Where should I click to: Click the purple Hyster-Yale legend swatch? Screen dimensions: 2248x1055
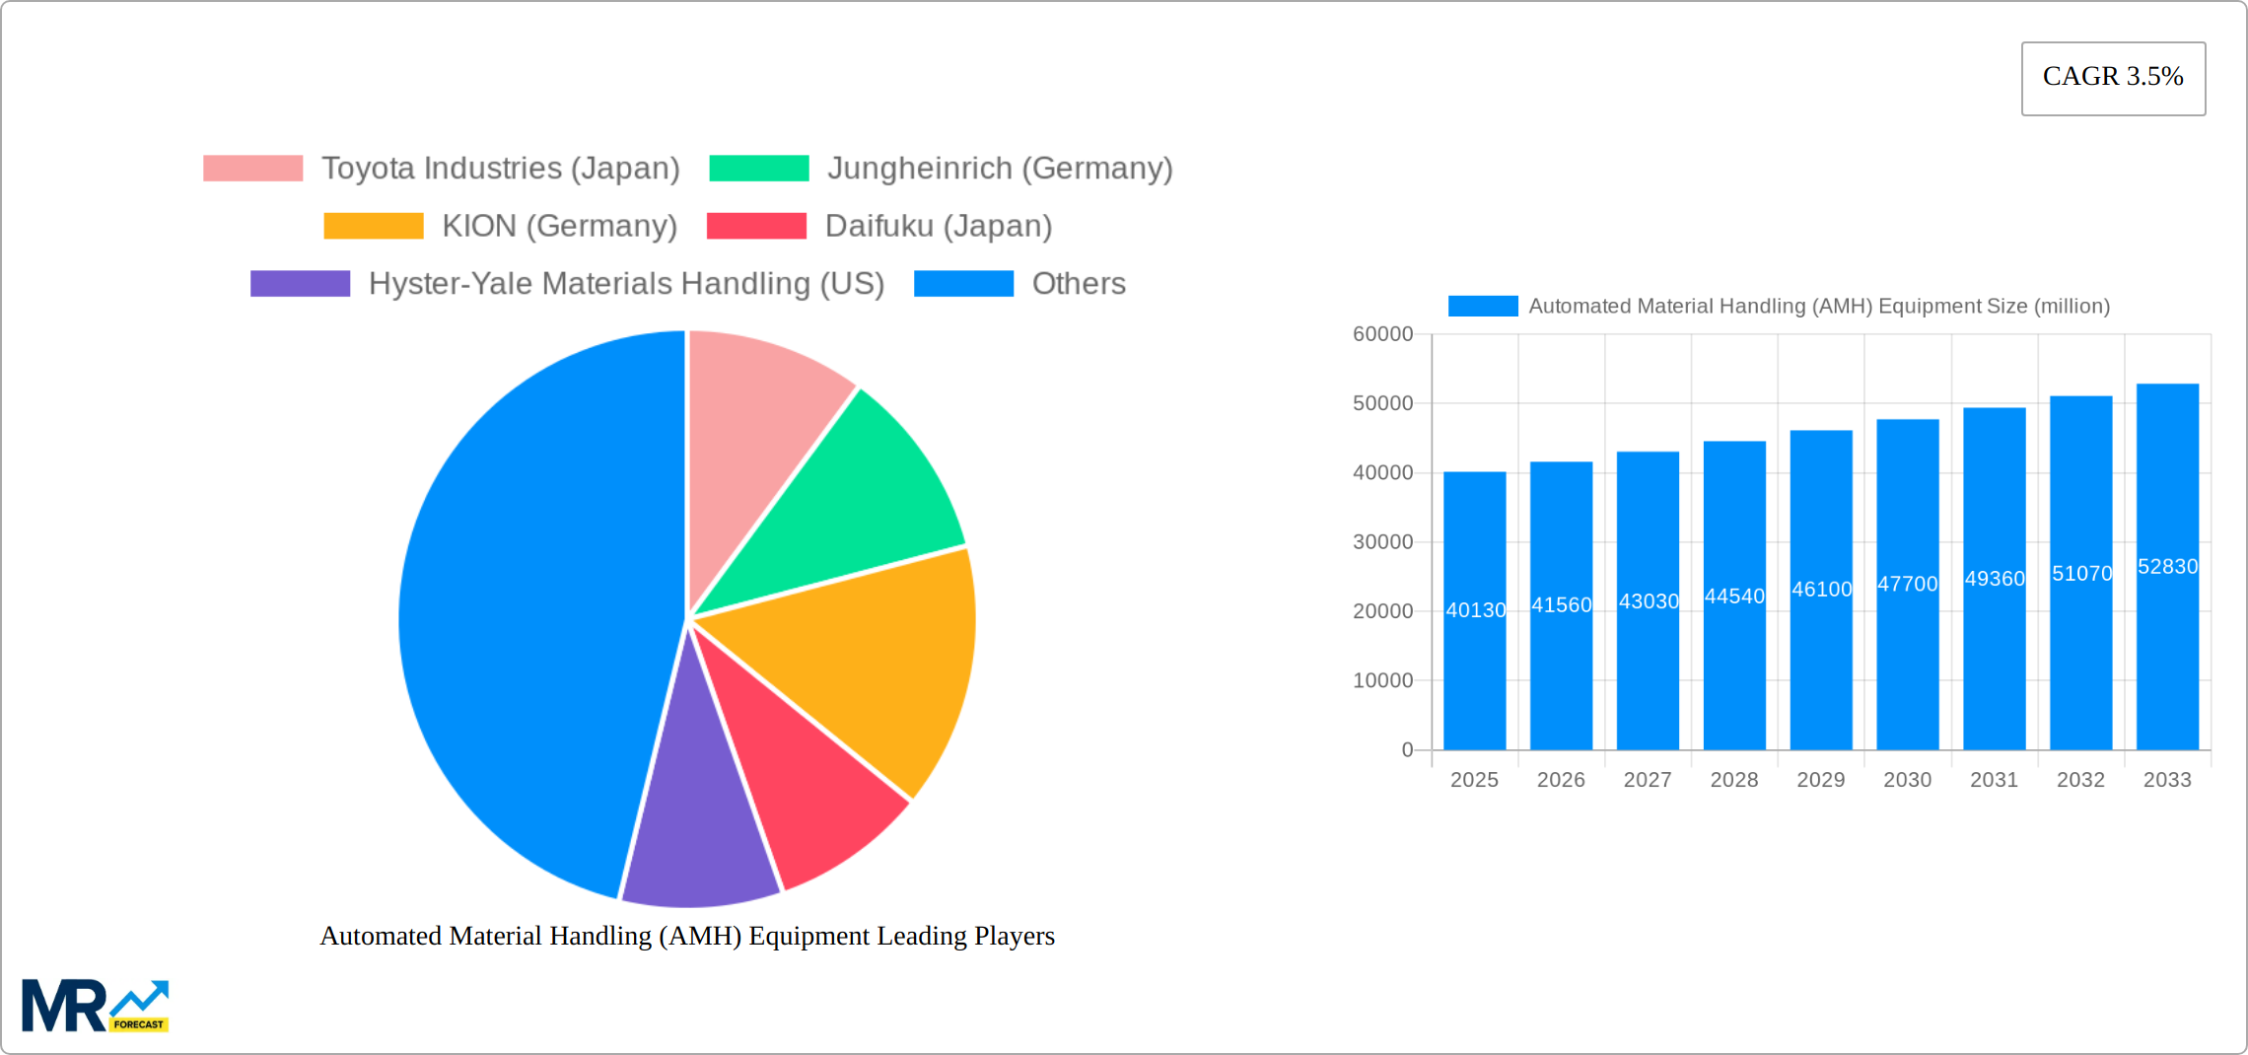tap(299, 284)
